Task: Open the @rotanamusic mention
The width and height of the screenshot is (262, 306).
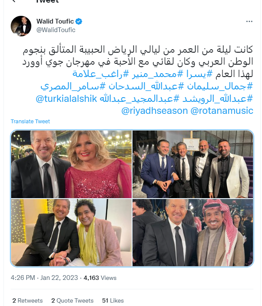Action: click(x=222, y=111)
